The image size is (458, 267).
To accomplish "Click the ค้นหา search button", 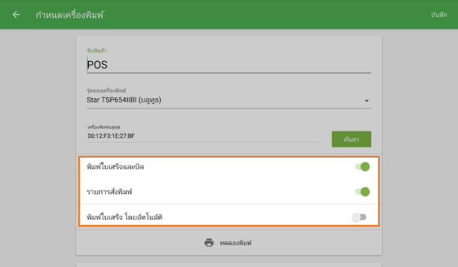I will [x=351, y=139].
